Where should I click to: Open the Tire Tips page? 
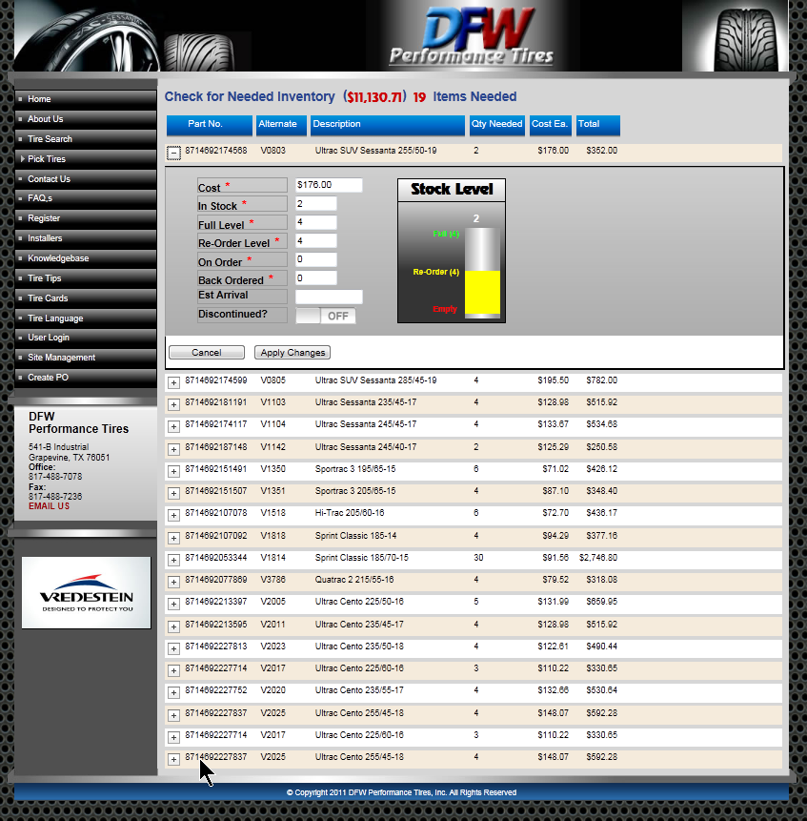coord(85,278)
